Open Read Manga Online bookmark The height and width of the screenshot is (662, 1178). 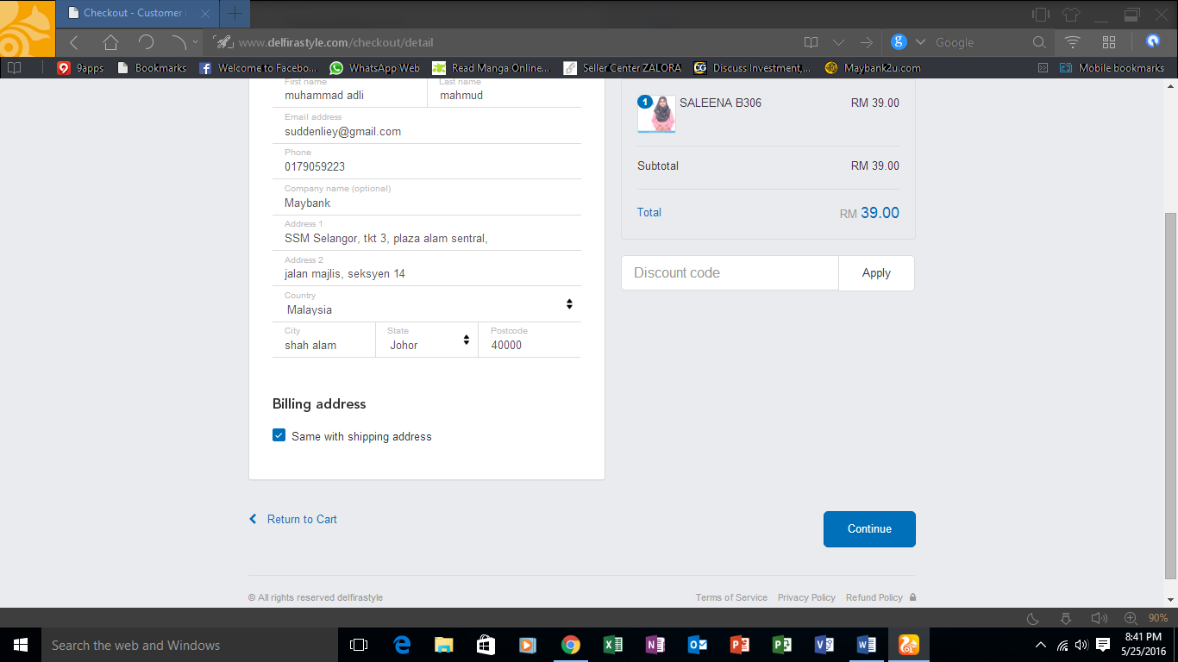click(491, 67)
